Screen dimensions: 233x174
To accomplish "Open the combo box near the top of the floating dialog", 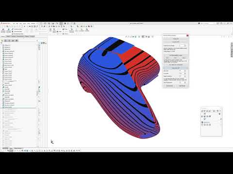I will pos(183,45).
